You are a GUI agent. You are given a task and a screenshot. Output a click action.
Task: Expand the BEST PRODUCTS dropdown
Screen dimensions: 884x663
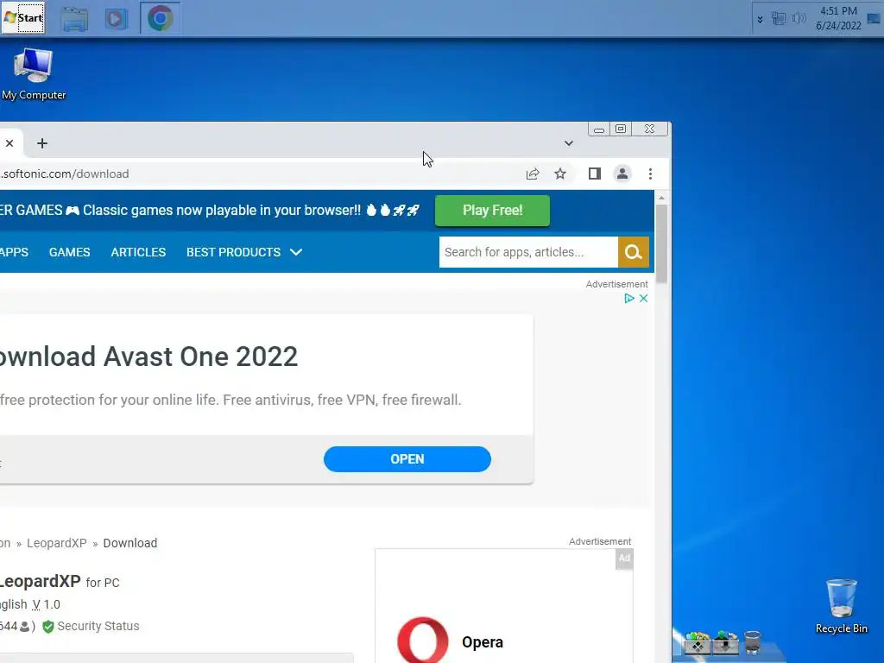coord(244,252)
